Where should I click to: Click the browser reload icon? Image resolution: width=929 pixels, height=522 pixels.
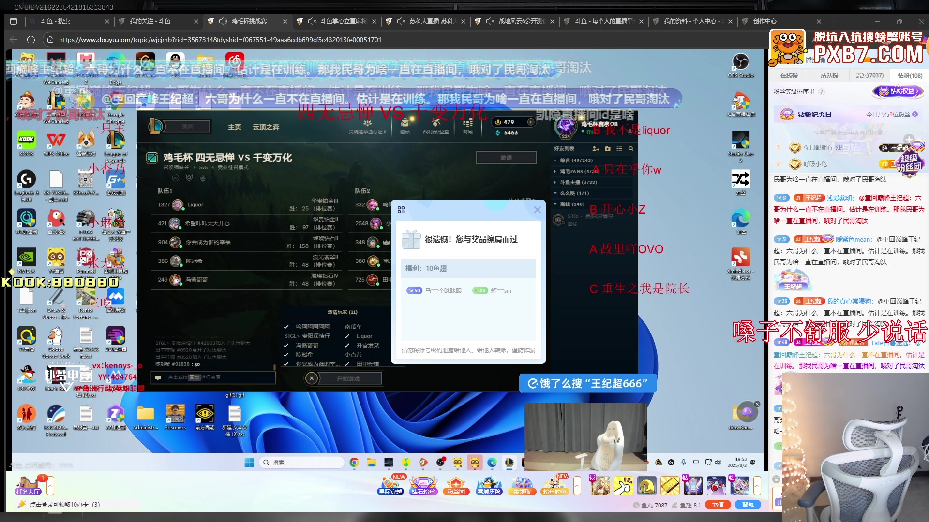tap(31, 40)
